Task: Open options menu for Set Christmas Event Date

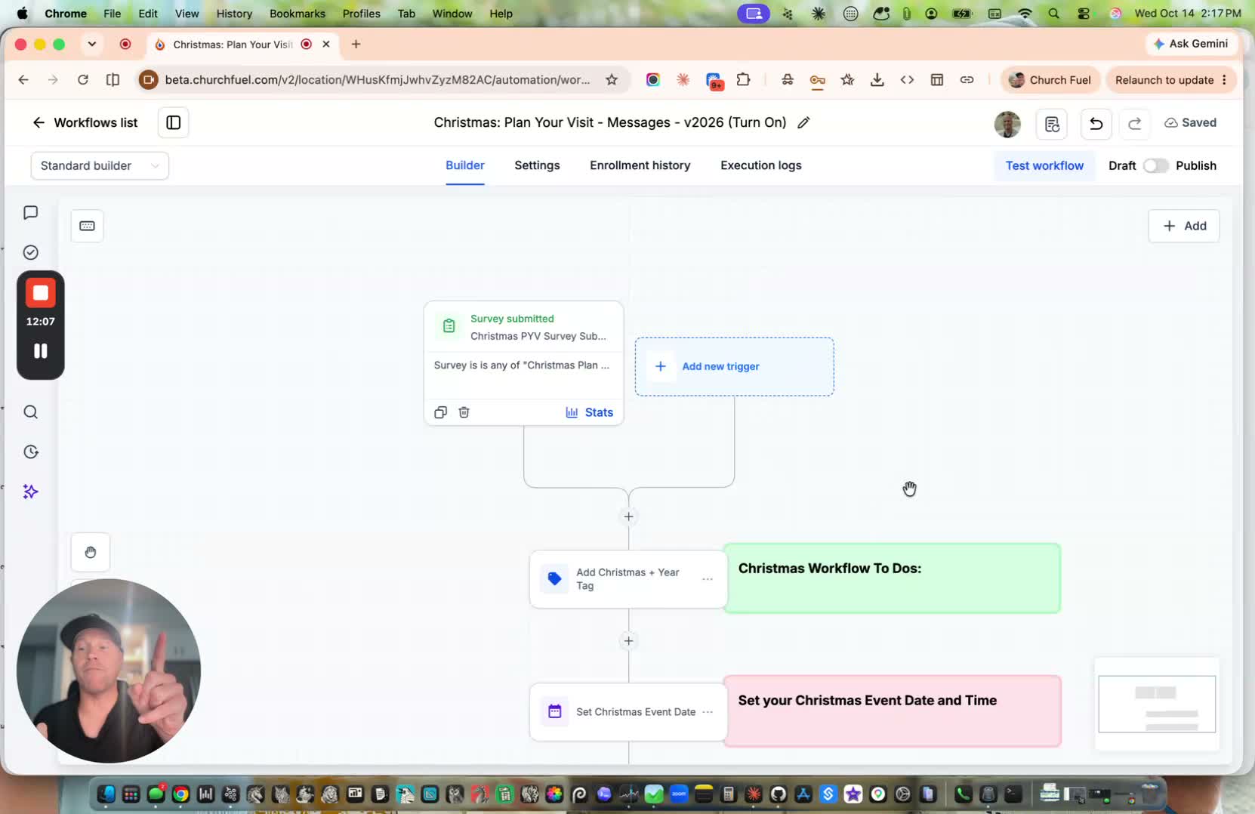Action: (708, 712)
